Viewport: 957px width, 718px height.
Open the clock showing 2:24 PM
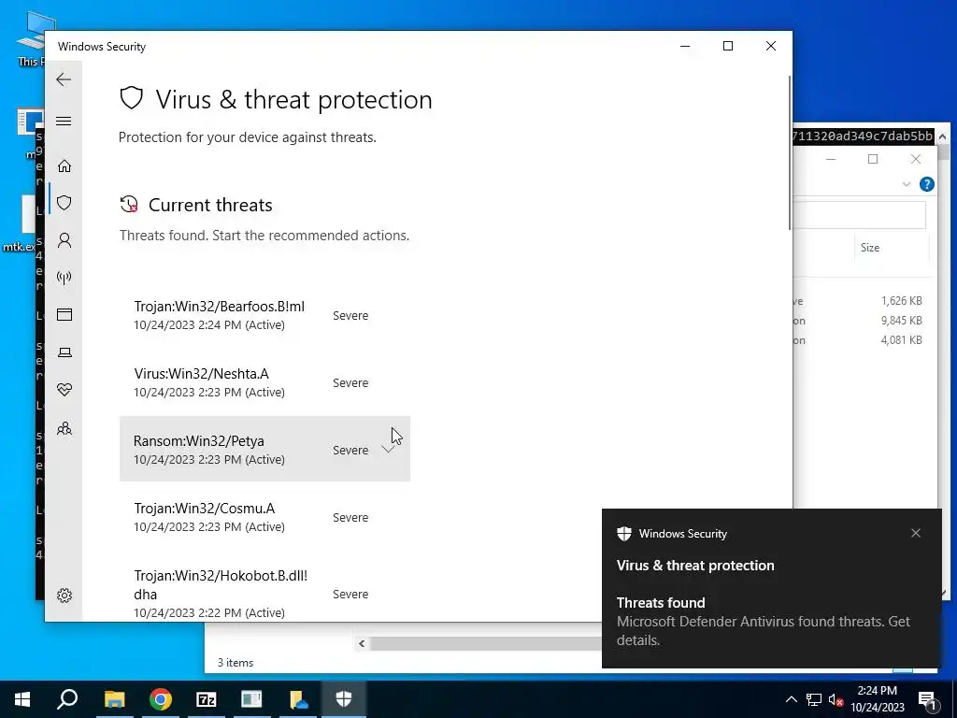point(878,699)
